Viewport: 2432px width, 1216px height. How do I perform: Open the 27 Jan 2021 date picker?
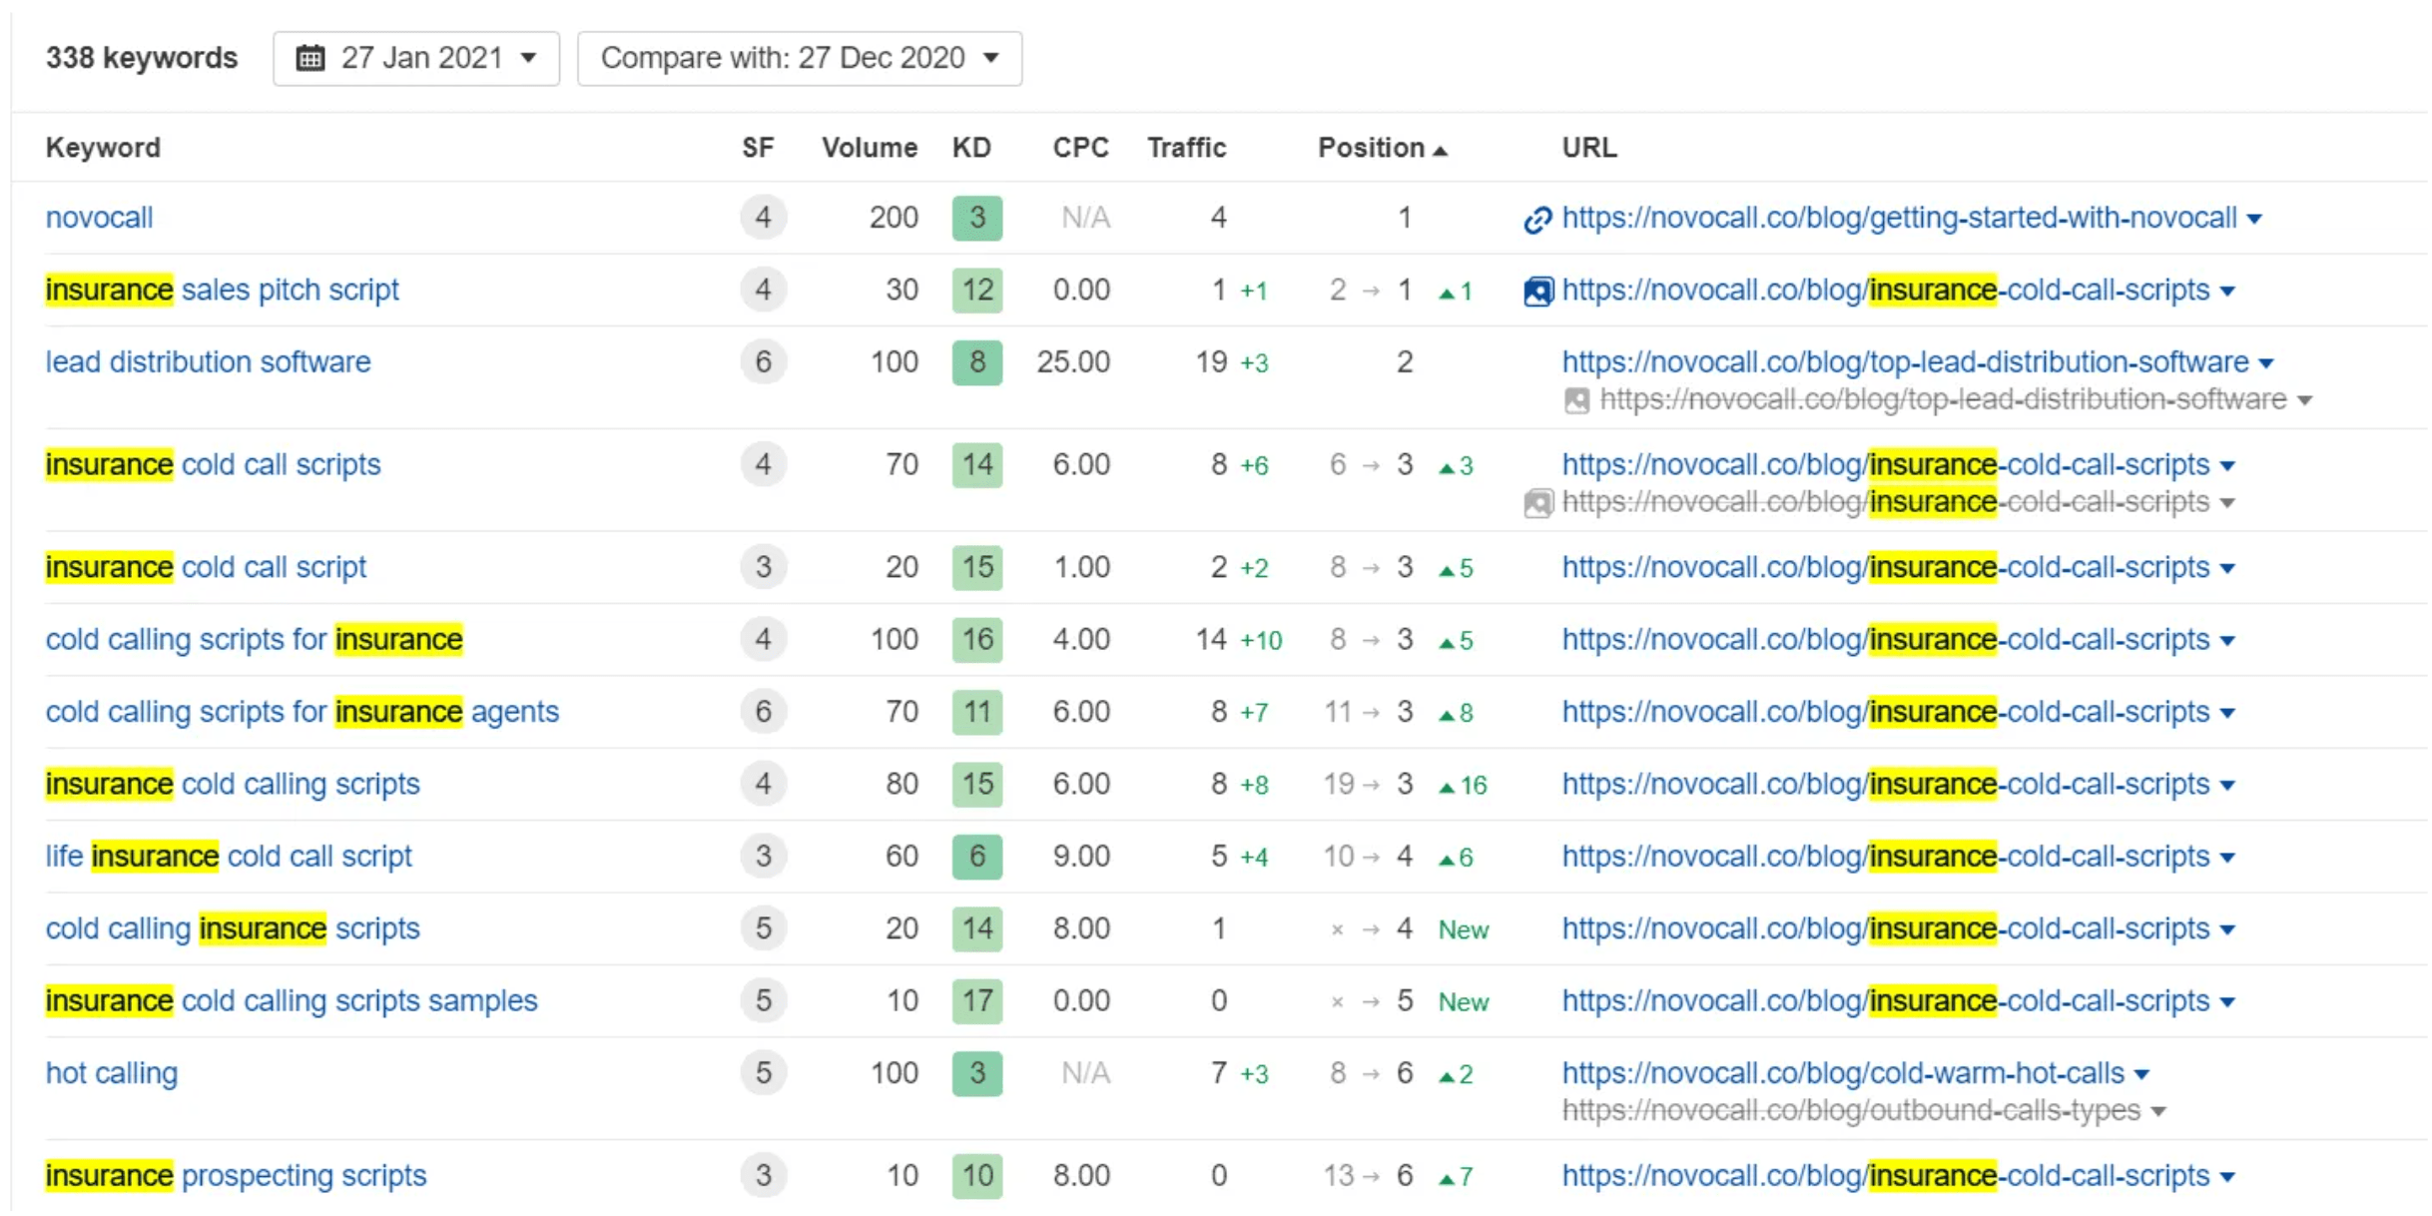(x=416, y=58)
